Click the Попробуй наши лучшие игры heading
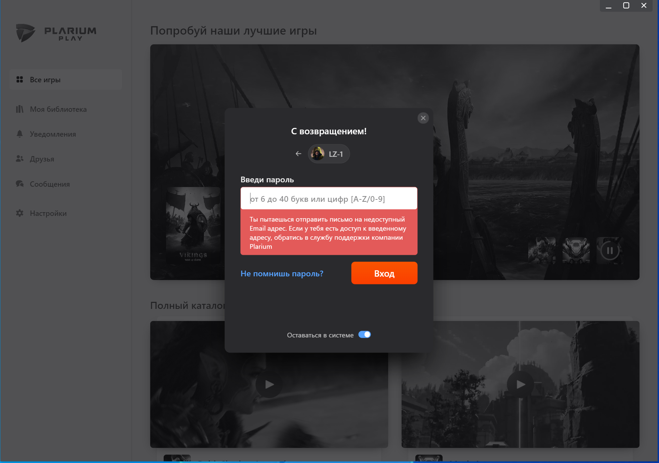This screenshot has width=659, height=463. (x=234, y=31)
